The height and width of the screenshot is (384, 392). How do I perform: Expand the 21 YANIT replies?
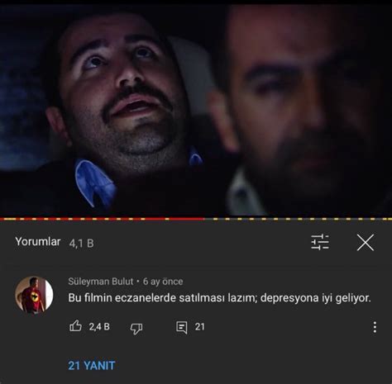[x=92, y=366]
